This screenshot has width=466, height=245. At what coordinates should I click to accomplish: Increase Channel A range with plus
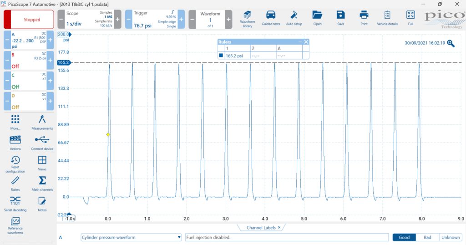pos(50,40)
